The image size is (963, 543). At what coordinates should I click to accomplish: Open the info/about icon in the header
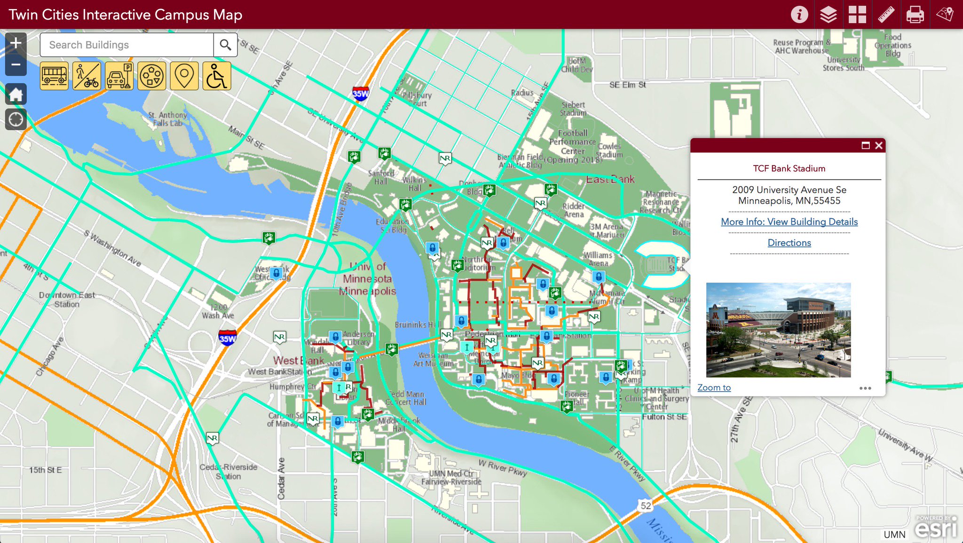click(799, 15)
